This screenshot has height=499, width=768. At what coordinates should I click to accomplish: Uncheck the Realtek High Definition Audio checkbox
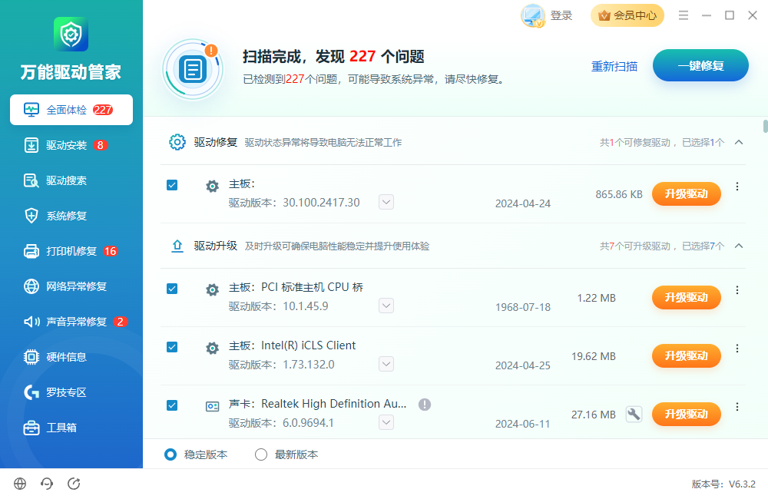click(x=172, y=405)
